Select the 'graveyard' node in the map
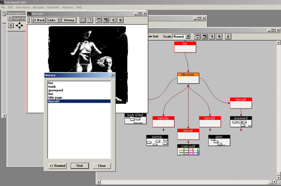The image size is (281, 186). coord(241,122)
